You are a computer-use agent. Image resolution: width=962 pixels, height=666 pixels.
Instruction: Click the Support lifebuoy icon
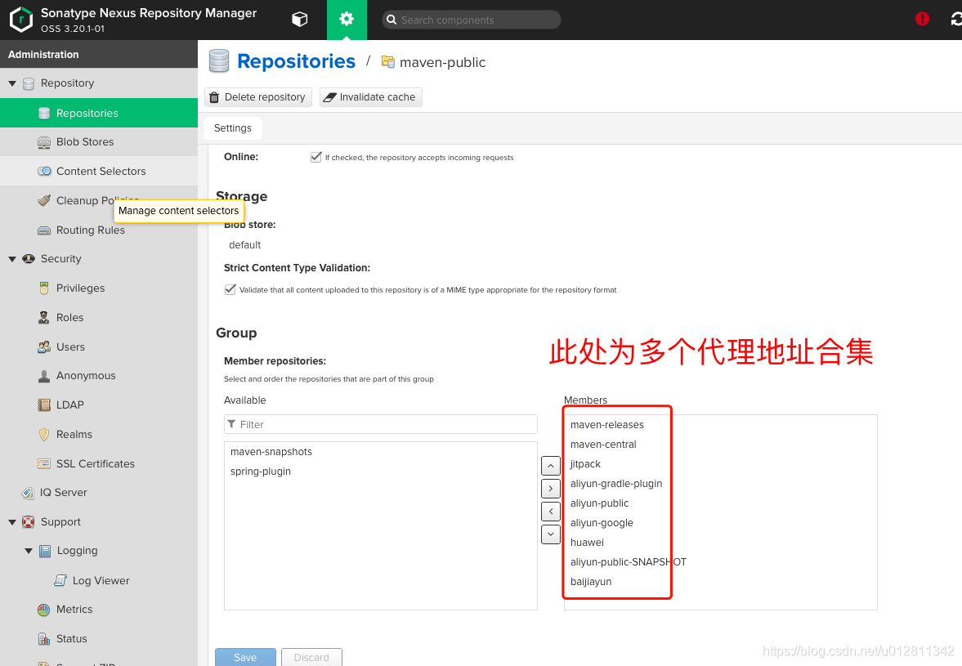[x=29, y=522]
